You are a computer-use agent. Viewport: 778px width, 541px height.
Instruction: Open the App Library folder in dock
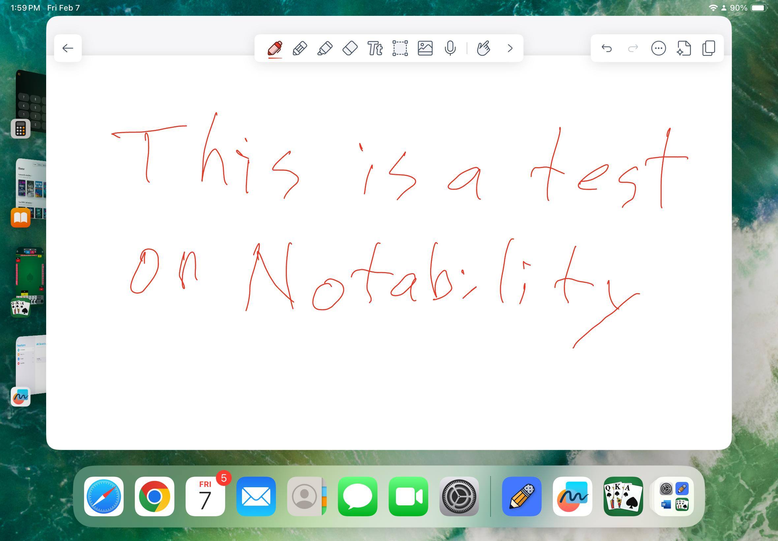(674, 496)
